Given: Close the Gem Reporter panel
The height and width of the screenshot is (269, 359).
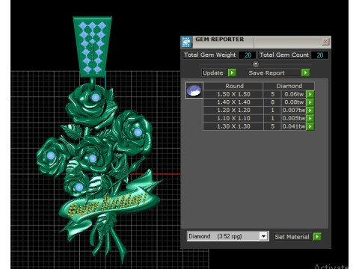Looking at the screenshot, I should pyautogui.click(x=325, y=42).
